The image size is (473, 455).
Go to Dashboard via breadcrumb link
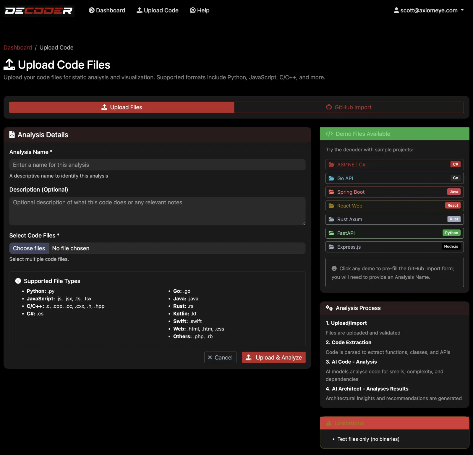(x=18, y=48)
